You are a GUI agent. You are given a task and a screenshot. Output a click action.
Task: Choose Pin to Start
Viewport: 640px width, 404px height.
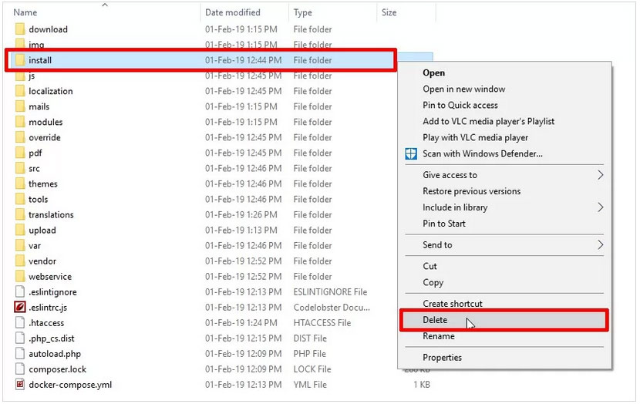[444, 224]
